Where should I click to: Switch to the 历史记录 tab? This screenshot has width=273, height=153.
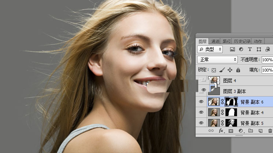coord(243,41)
